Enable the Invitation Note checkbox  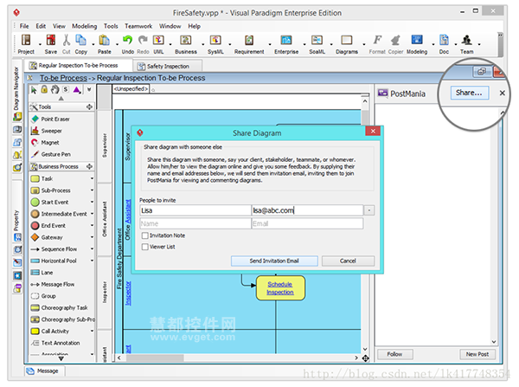coord(144,235)
